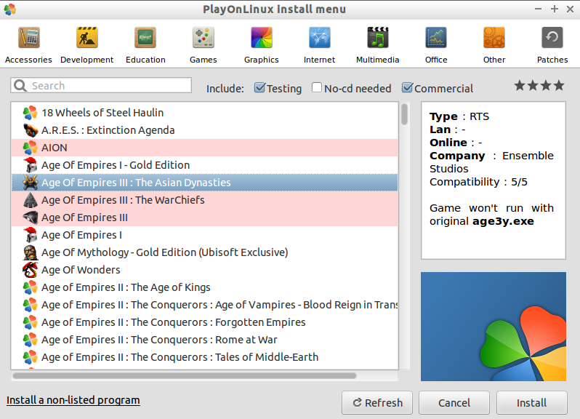Screen dimensions: 580x419
Task: Click the Age of Kings clover icon
Action: coord(31,287)
